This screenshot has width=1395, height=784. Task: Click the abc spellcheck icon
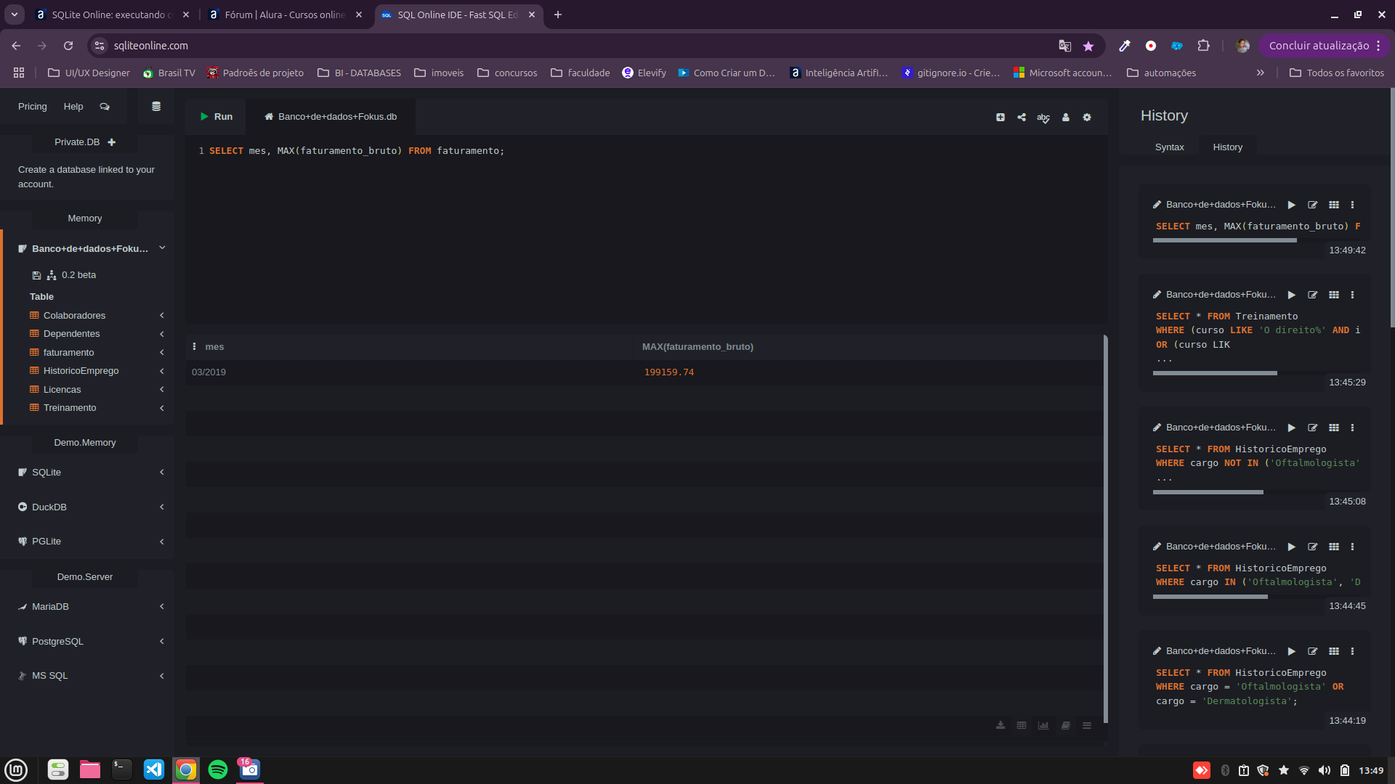tap(1043, 118)
